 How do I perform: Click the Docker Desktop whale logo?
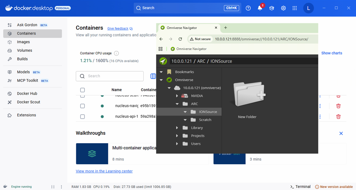pyautogui.click(x=9, y=8)
